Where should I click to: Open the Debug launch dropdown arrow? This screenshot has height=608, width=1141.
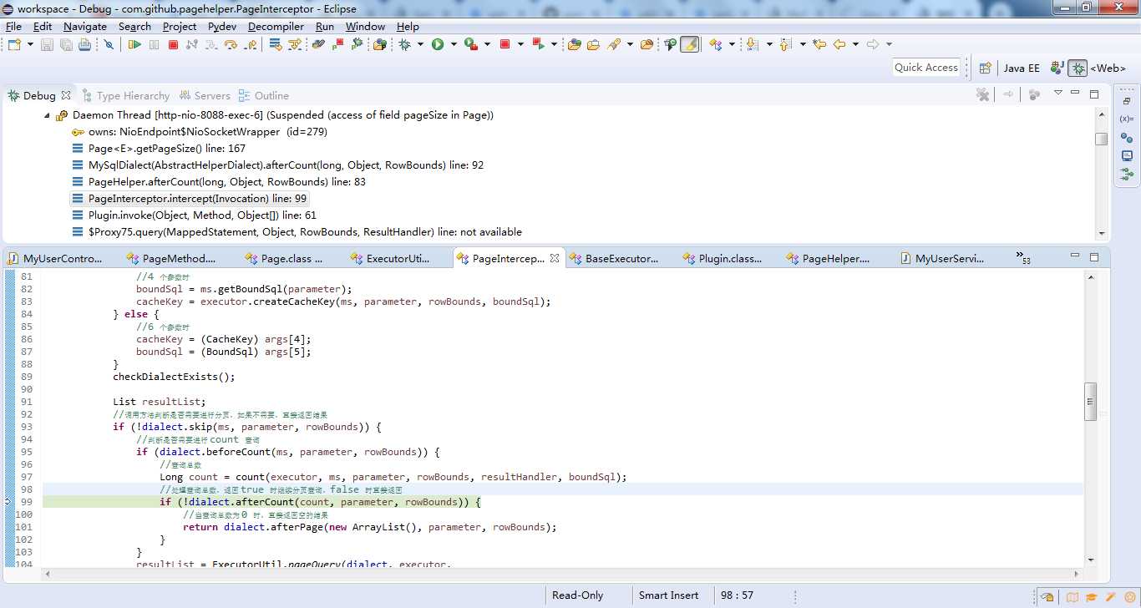[420, 44]
